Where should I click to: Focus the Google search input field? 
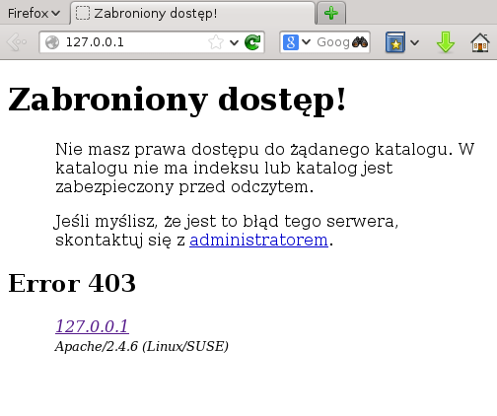pos(332,42)
